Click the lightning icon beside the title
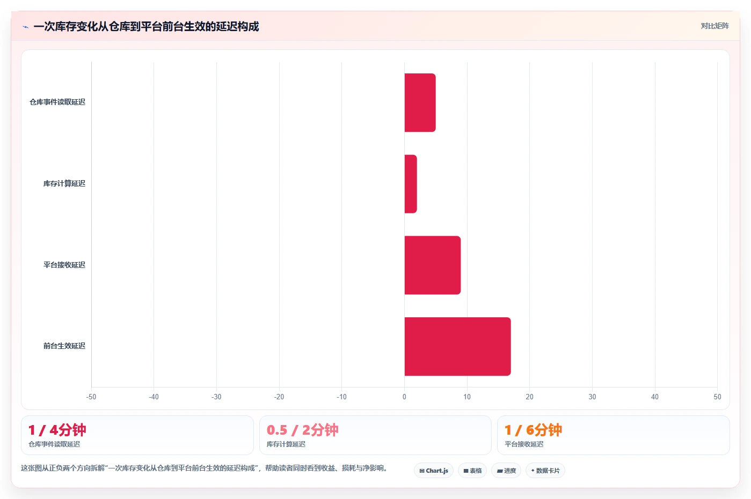This screenshot has height=499, width=751. click(x=25, y=27)
